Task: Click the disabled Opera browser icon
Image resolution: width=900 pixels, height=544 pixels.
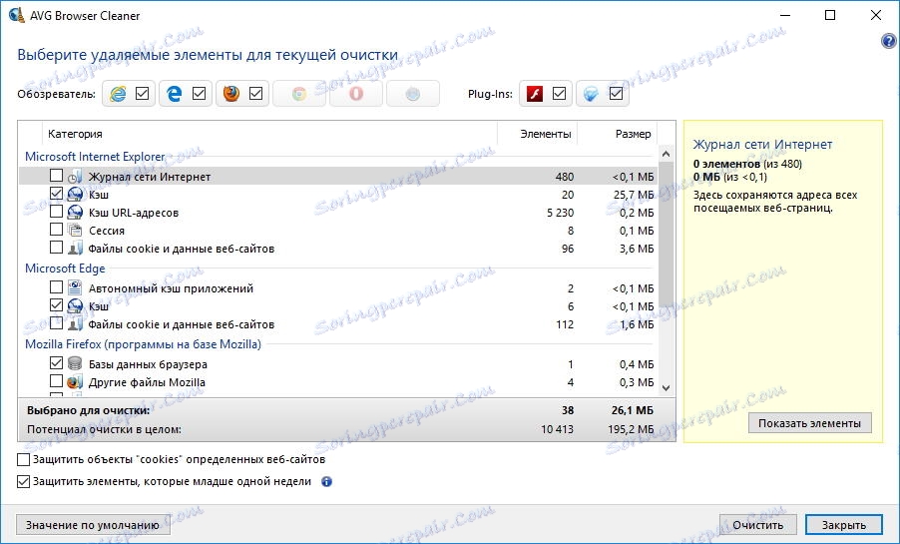Action: click(356, 94)
